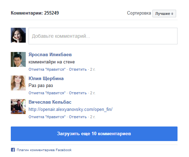Viewport: 189px width, 157px height.
Task: Reply to Вячеслав Кельбас's comment
Action: [78, 117]
